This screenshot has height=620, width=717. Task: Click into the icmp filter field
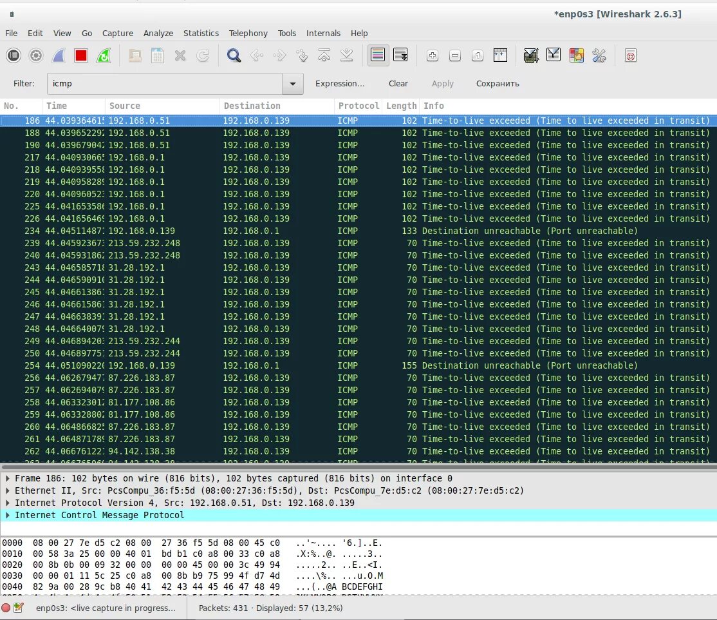(x=165, y=84)
